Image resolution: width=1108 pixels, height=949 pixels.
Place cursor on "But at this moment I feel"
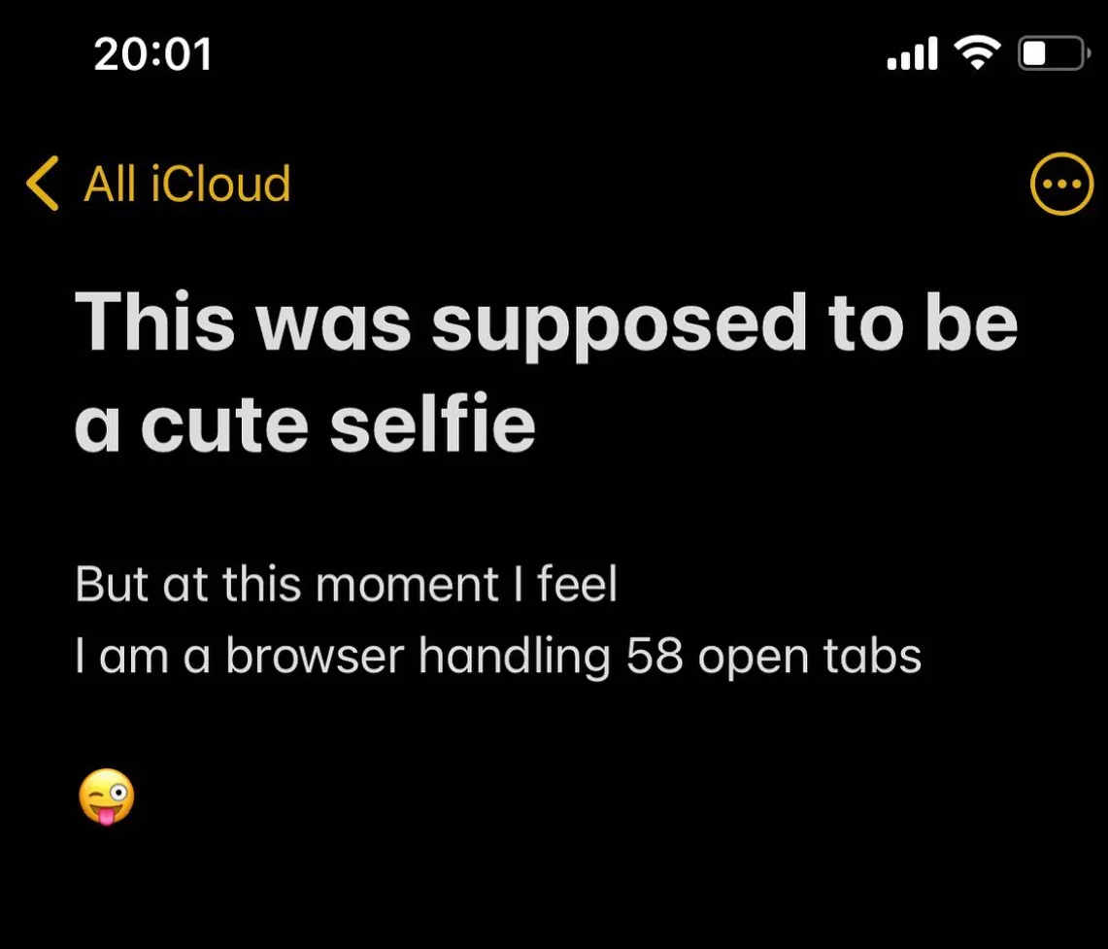(346, 586)
